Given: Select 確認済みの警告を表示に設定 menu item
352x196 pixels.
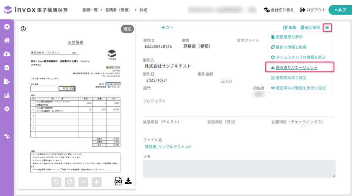Looking at the screenshot, I should click(x=298, y=88).
